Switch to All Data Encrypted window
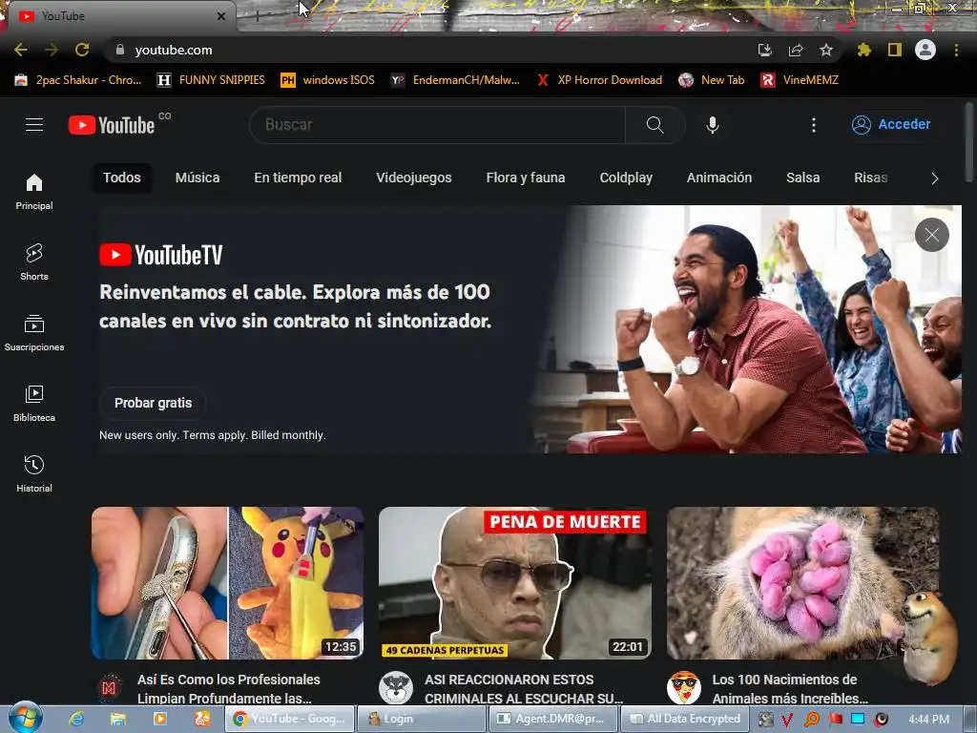 (684, 719)
